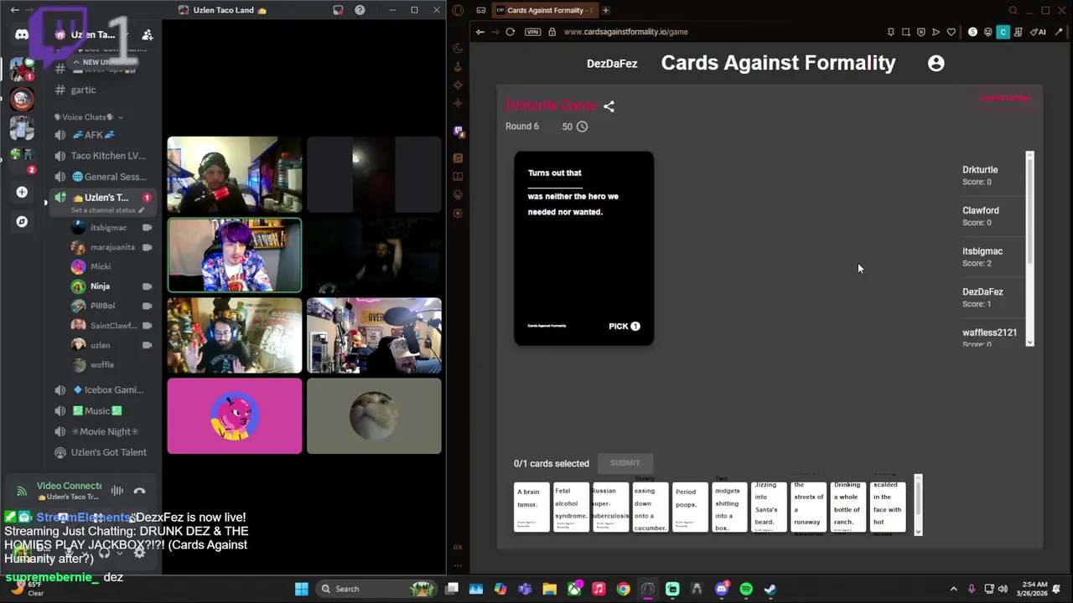The width and height of the screenshot is (1073, 603).
Task: Click invite people icon in Discord header
Action: click(148, 34)
